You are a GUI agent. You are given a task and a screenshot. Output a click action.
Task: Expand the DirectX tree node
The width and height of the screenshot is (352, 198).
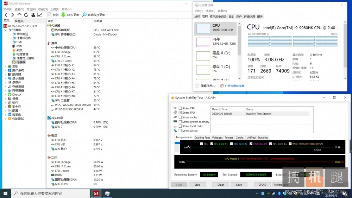(5, 95)
